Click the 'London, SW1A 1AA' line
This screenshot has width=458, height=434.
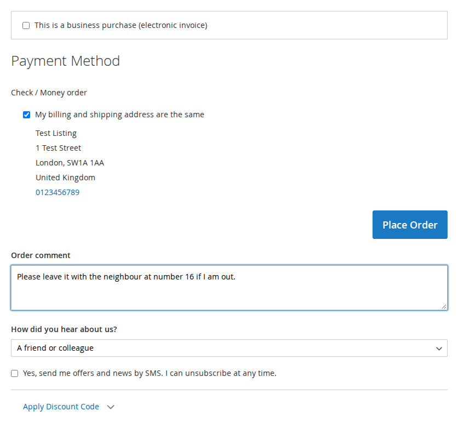coord(70,163)
